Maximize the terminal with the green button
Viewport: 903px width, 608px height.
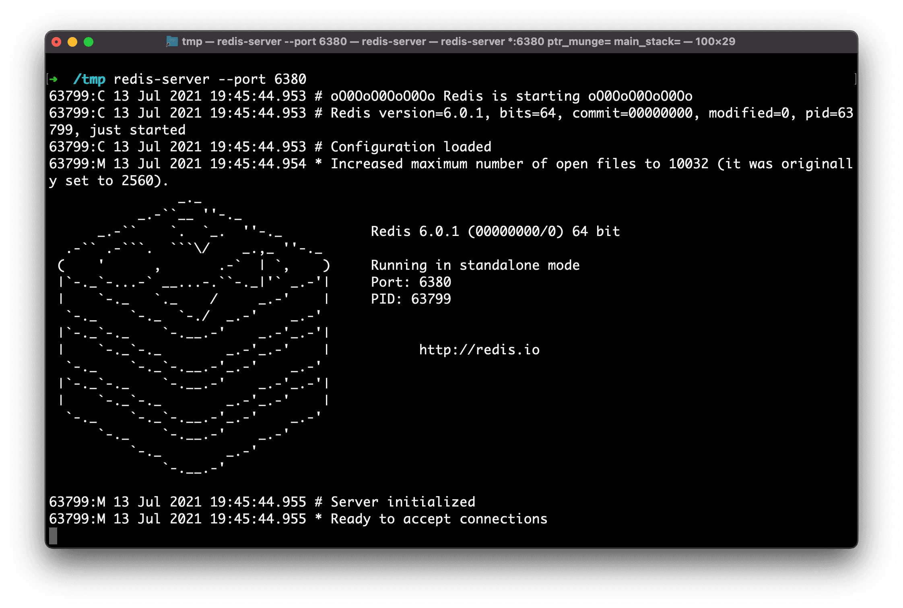pyautogui.click(x=89, y=42)
